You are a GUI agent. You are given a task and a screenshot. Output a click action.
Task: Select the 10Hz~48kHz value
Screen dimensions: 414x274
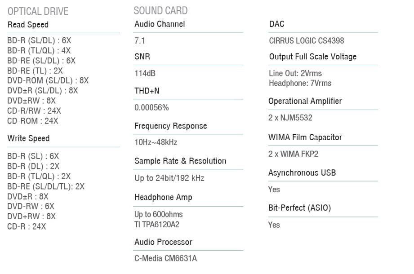pos(156,142)
